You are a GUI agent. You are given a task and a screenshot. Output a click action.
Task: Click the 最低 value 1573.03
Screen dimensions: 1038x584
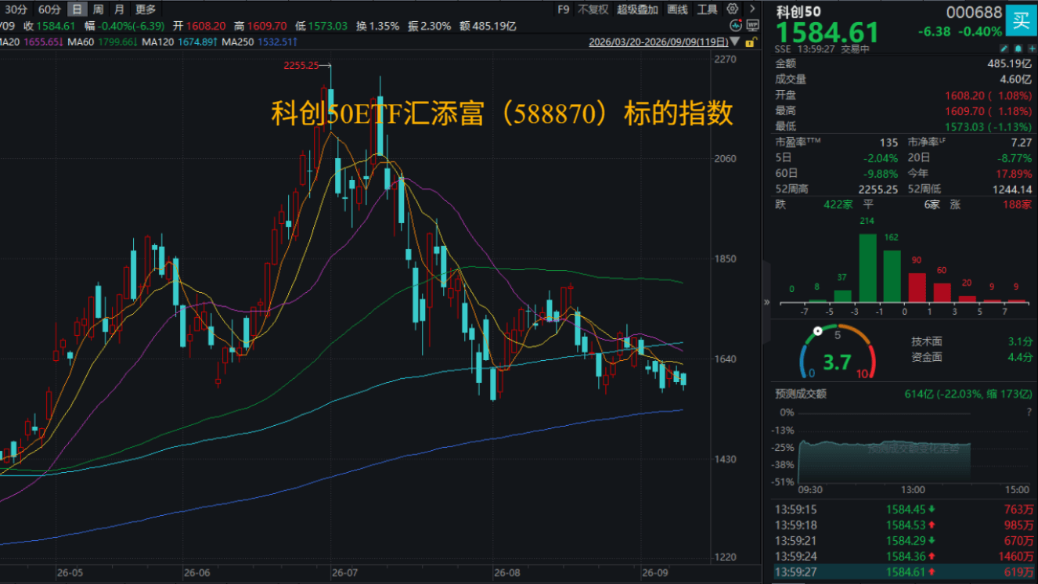pos(963,126)
